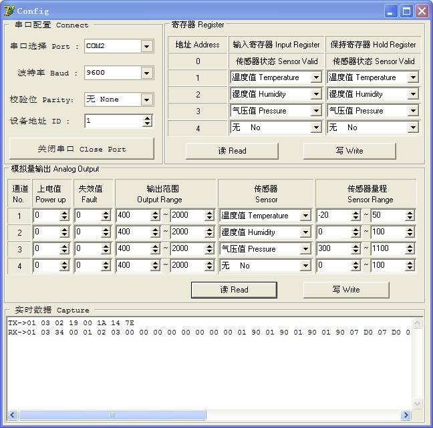Click the Capture horizontal scrollbar thumb
433x428 pixels.
112,415
